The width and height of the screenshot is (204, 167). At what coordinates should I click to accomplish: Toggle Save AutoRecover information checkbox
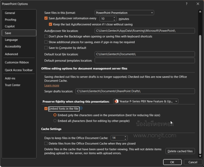46,18
